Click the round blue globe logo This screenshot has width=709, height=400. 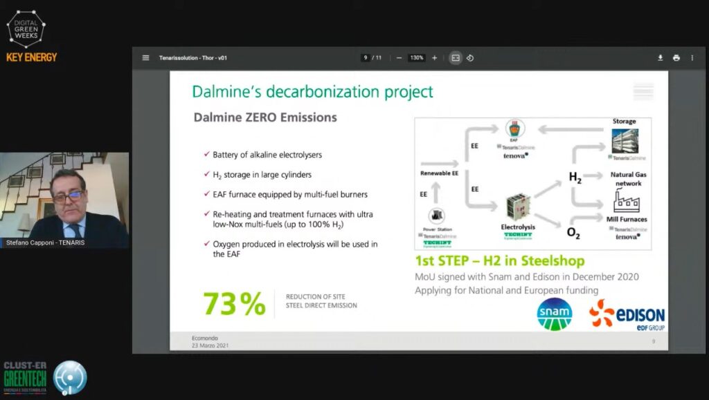(x=70, y=377)
